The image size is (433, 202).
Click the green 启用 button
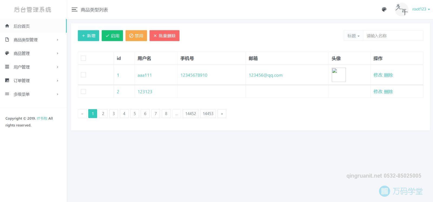112,36
